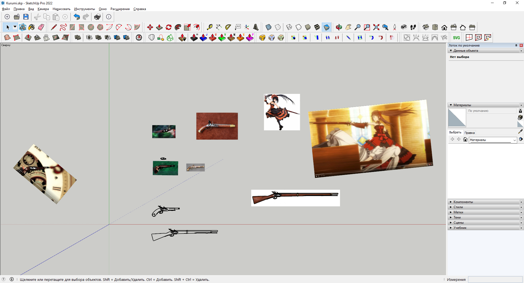Viewport: 524px width, 283px height.
Task: Undo the last action
Action: pyautogui.click(x=77, y=17)
